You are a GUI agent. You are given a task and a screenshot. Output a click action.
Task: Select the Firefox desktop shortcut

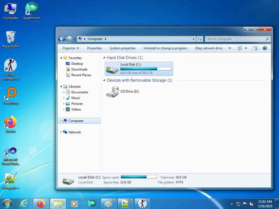(11, 124)
